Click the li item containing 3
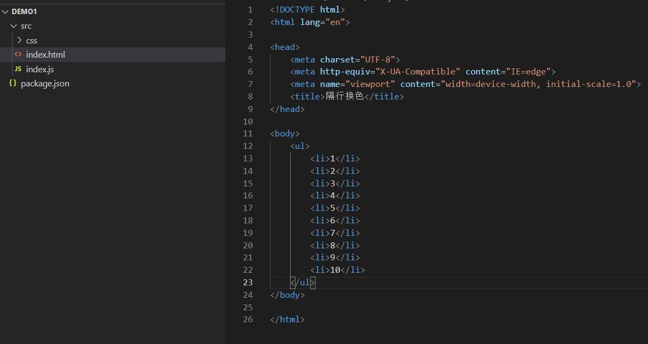648x344 pixels. [335, 183]
